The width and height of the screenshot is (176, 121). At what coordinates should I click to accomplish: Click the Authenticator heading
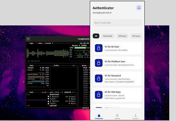pos(103,8)
